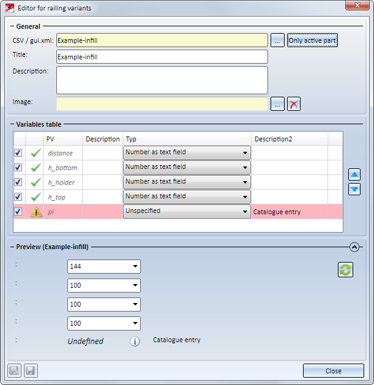
Task: Click the info icon next to Undefined
Action: (x=135, y=341)
